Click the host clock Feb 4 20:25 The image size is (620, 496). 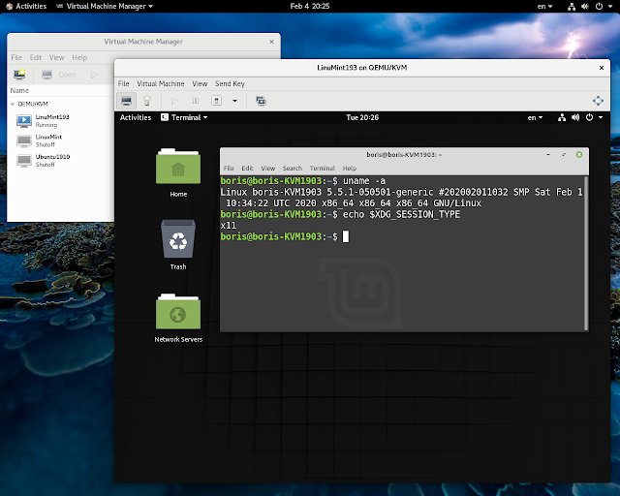pos(310,7)
